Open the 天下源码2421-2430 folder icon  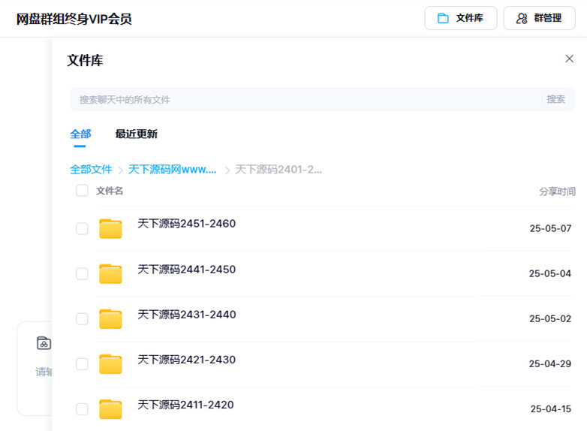coord(110,364)
